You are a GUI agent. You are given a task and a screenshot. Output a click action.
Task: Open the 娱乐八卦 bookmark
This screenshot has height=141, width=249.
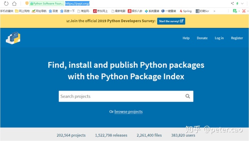click(135, 11)
